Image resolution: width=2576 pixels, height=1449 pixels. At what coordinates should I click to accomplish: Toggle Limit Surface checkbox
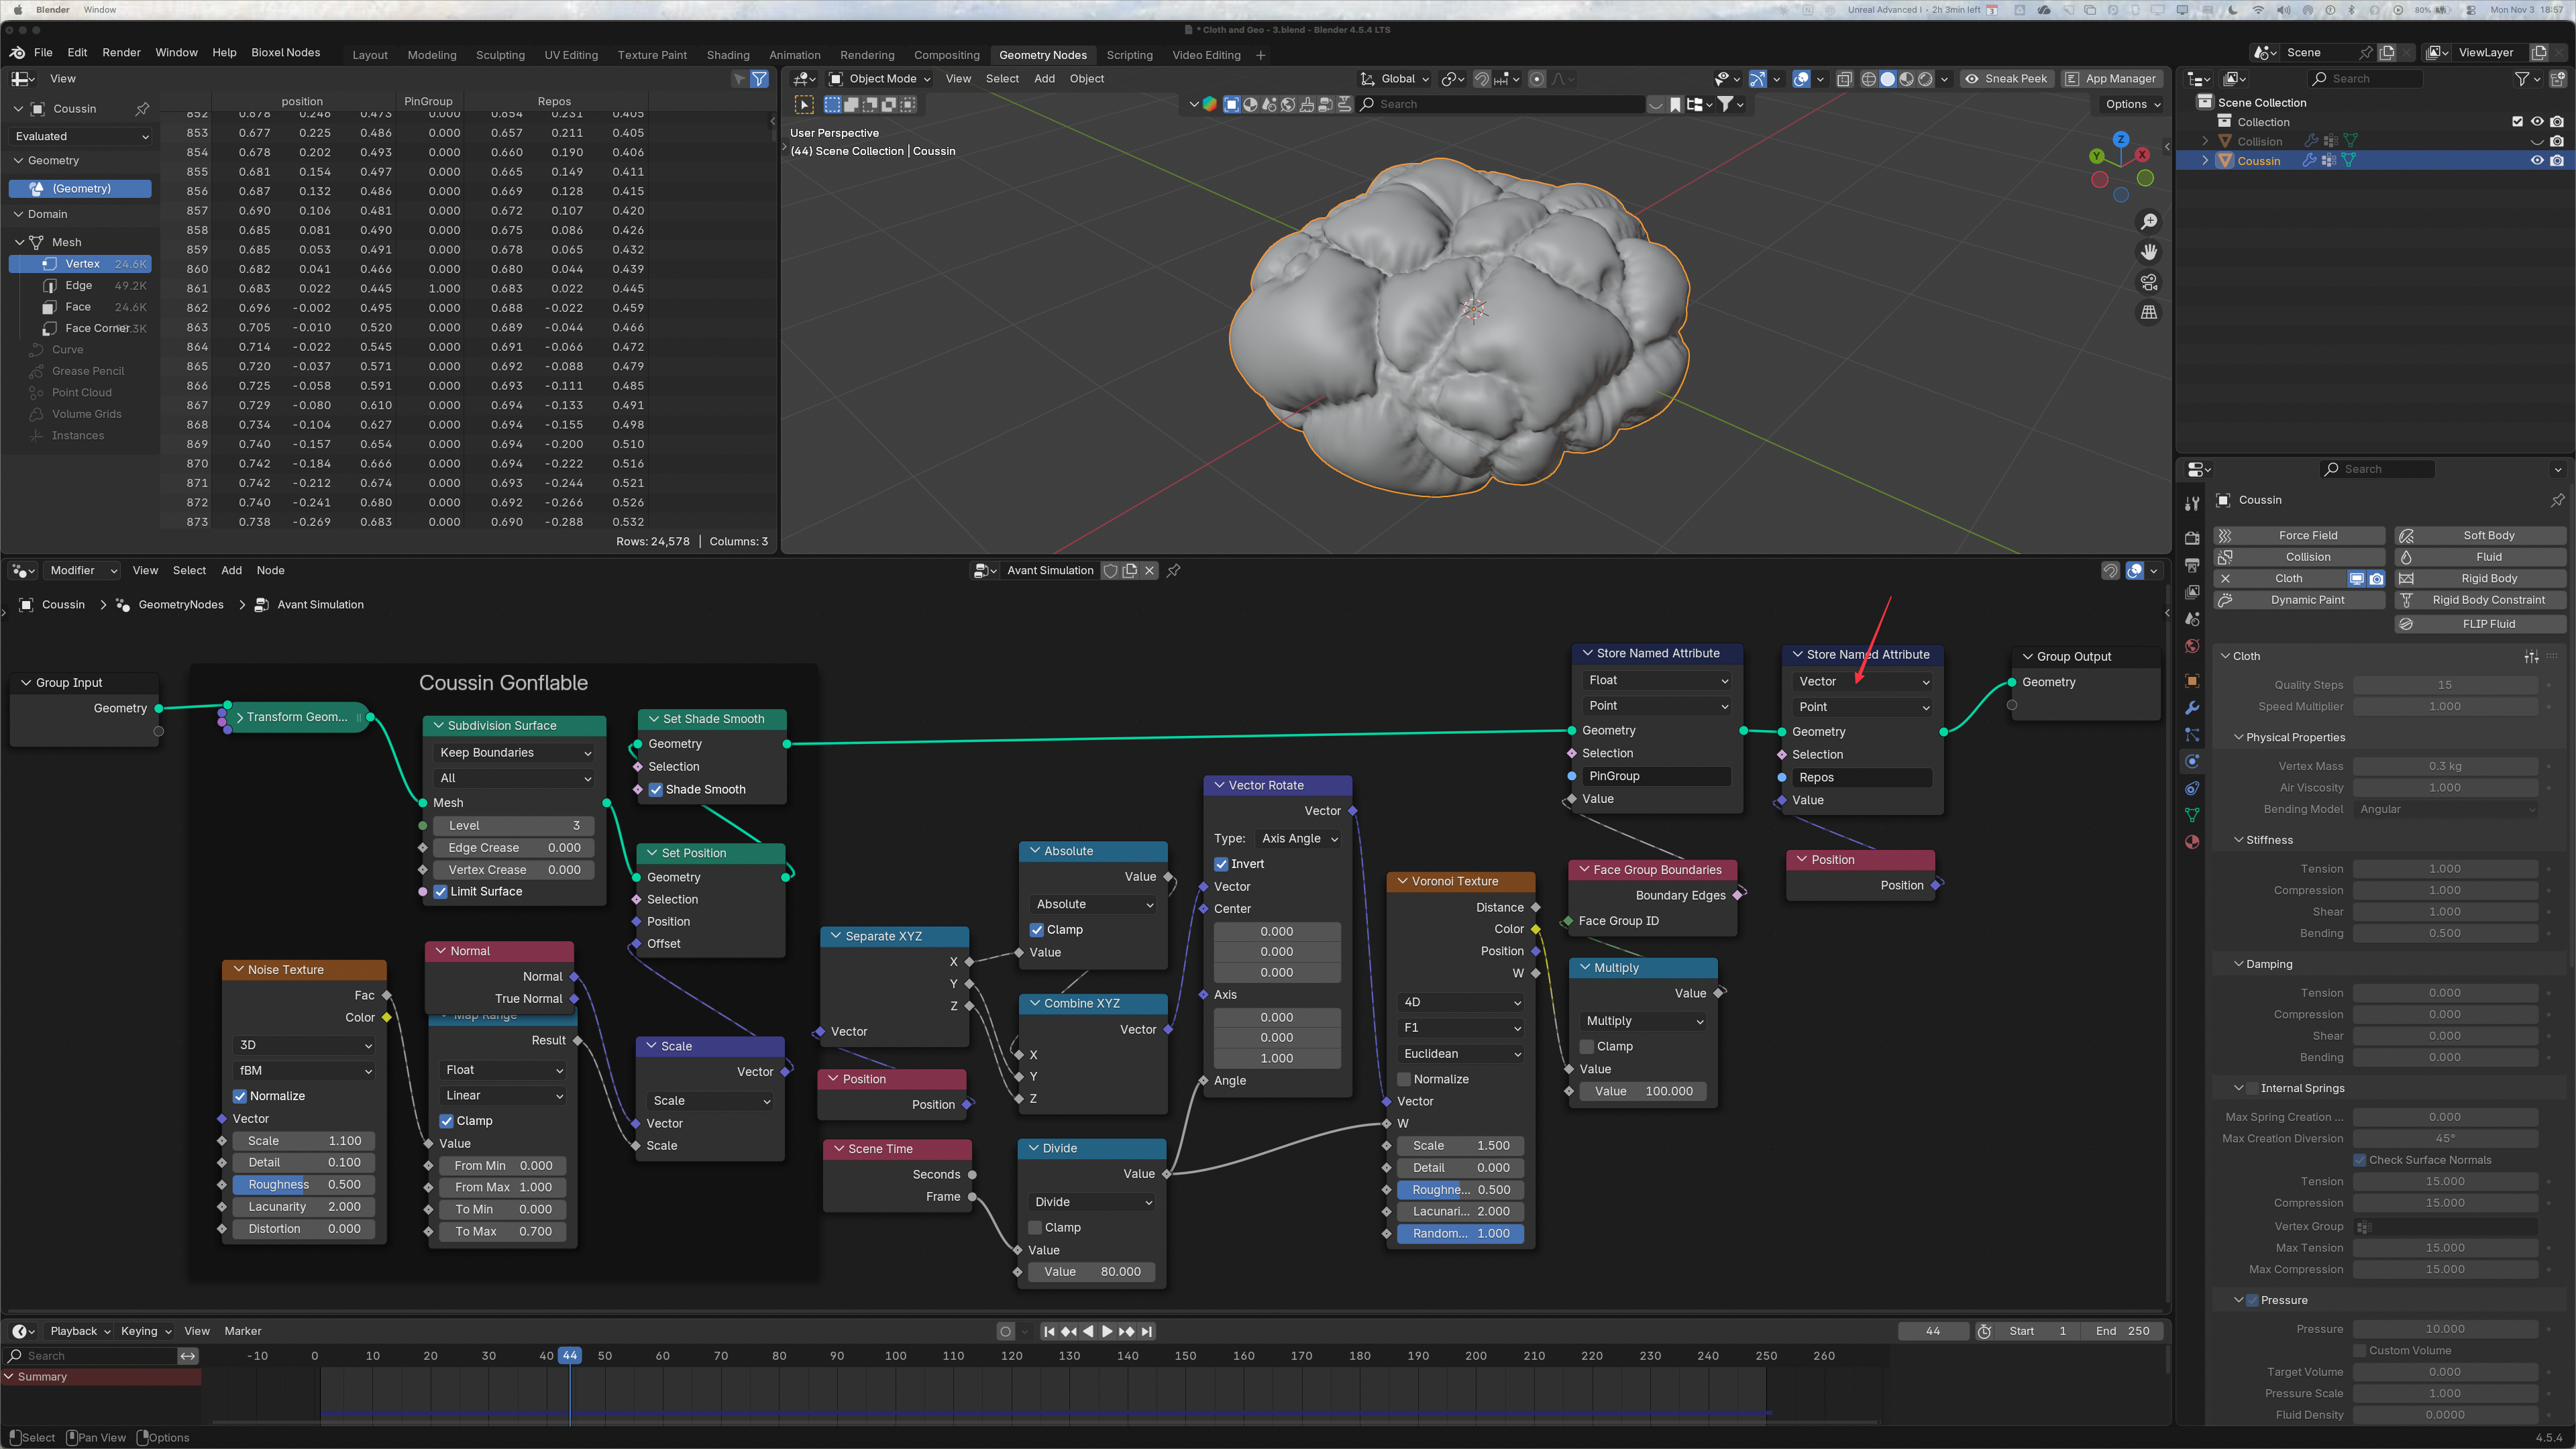441,892
